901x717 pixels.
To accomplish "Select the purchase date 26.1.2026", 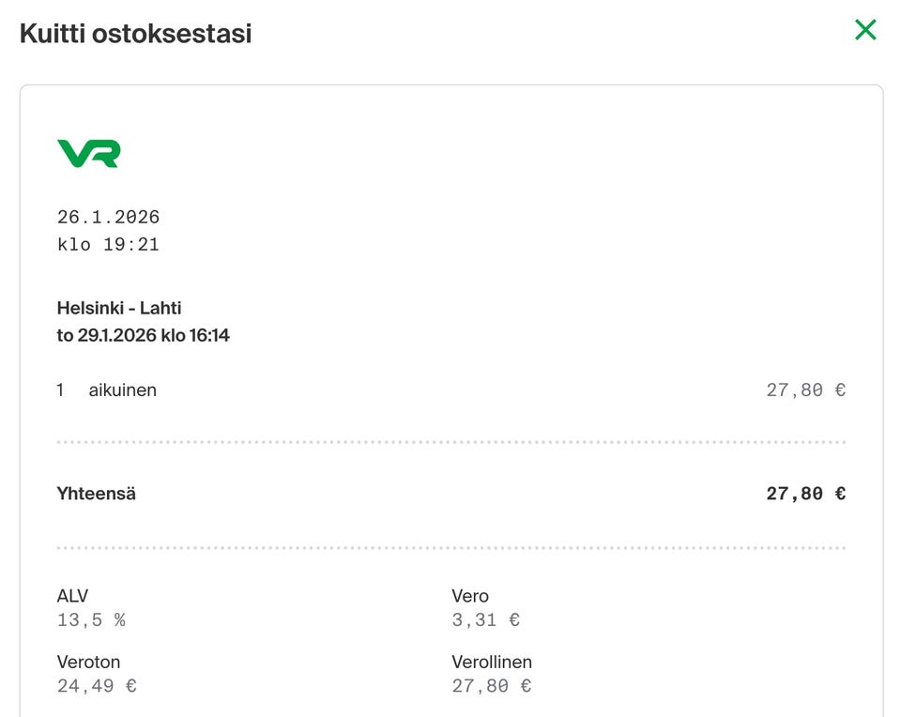I will [x=108, y=217].
